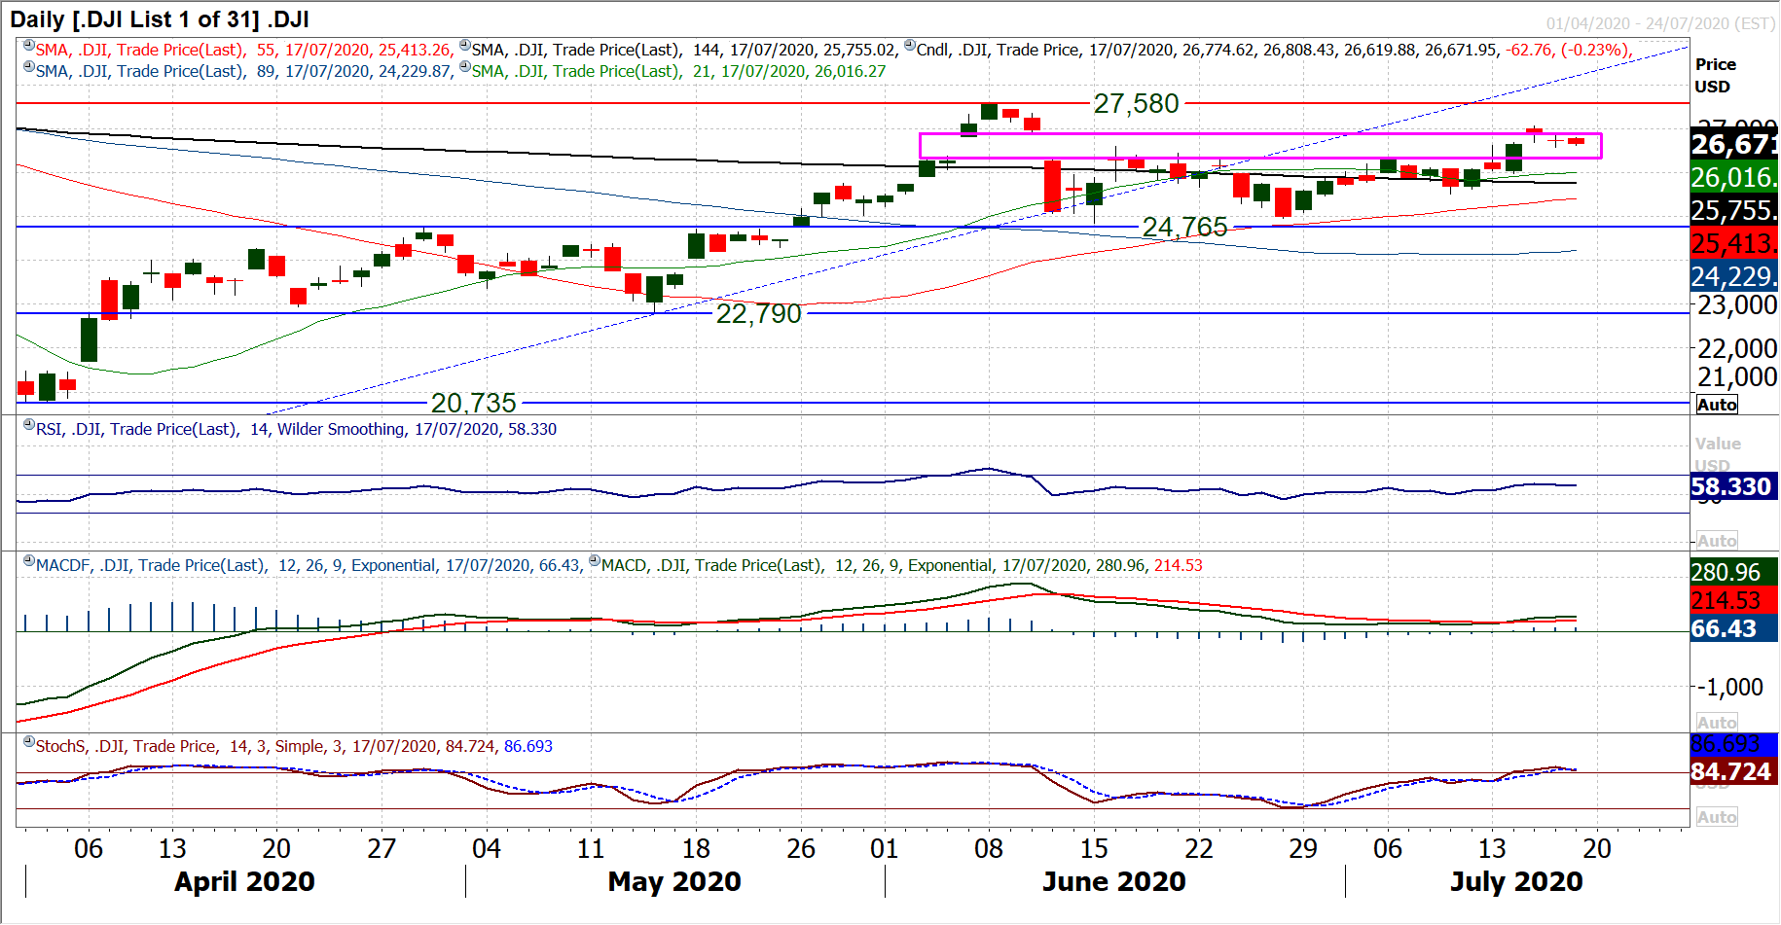Image resolution: width=1781 pixels, height=925 pixels.
Task: Select the blue SMA 89 legend text
Action: click(244, 71)
